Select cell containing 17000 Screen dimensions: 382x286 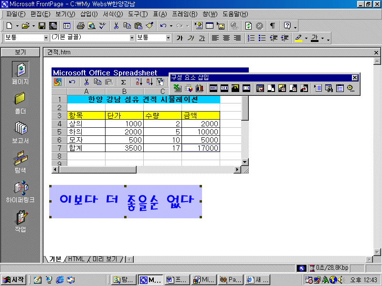pyautogui.click(x=201, y=148)
